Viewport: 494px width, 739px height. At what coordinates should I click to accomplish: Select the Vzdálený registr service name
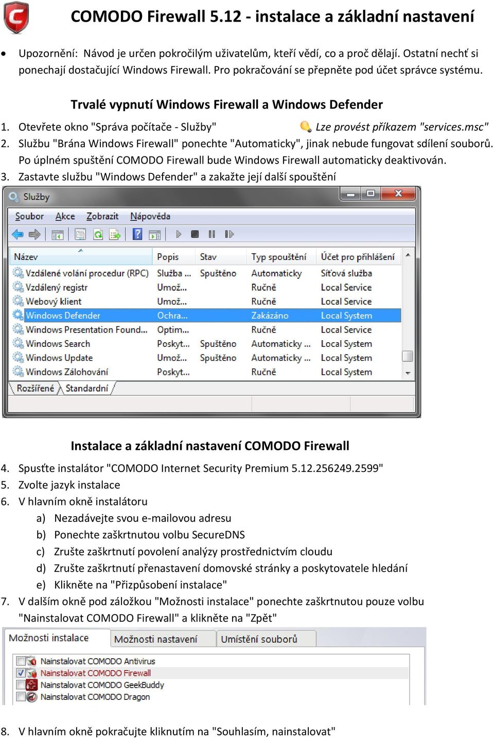[x=57, y=287]
